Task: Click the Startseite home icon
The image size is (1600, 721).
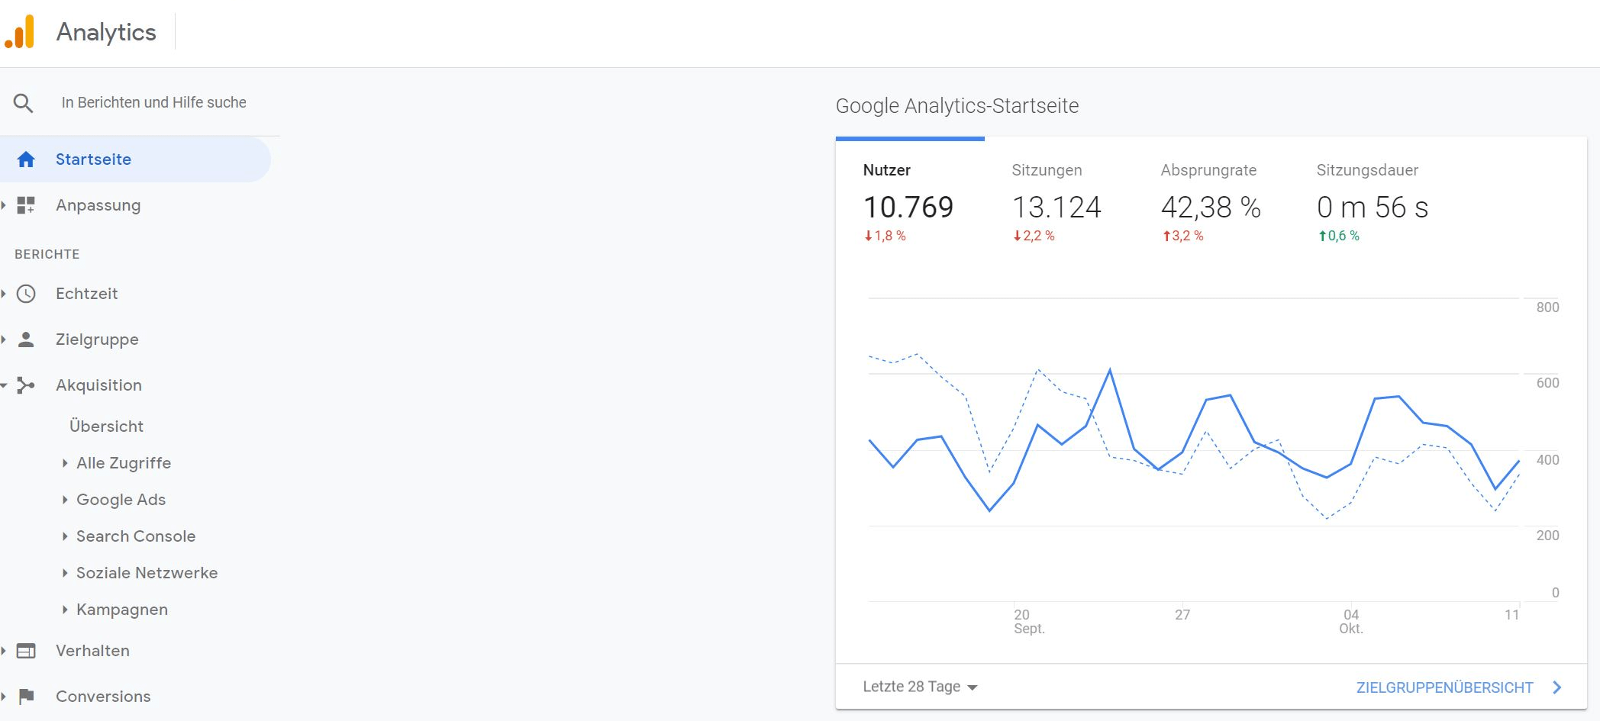Action: tap(26, 159)
